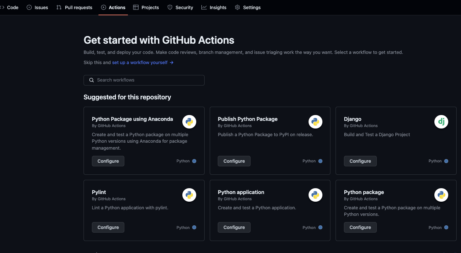Image resolution: width=461 pixels, height=253 pixels.
Task: Configure Python Package using Anaconda workflow
Action: click(x=108, y=161)
